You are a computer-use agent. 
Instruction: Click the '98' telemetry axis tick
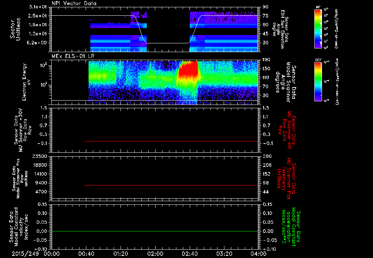(266, 183)
